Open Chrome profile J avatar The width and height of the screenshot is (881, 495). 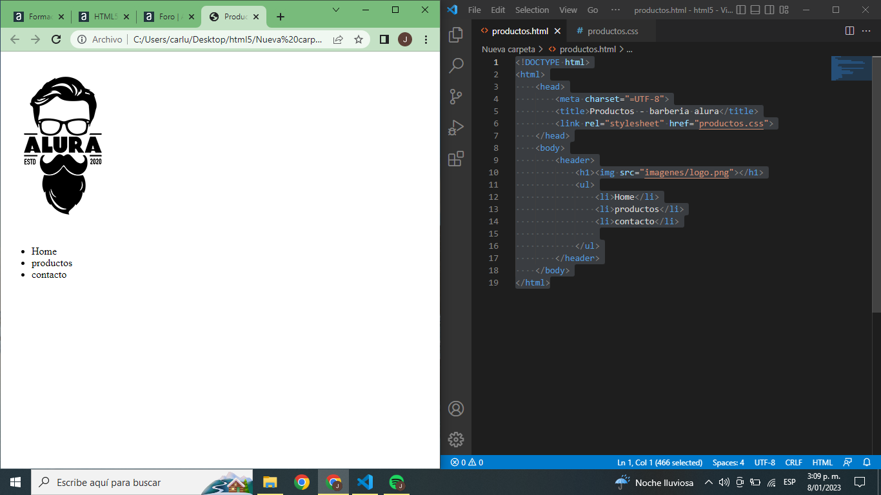pos(405,39)
